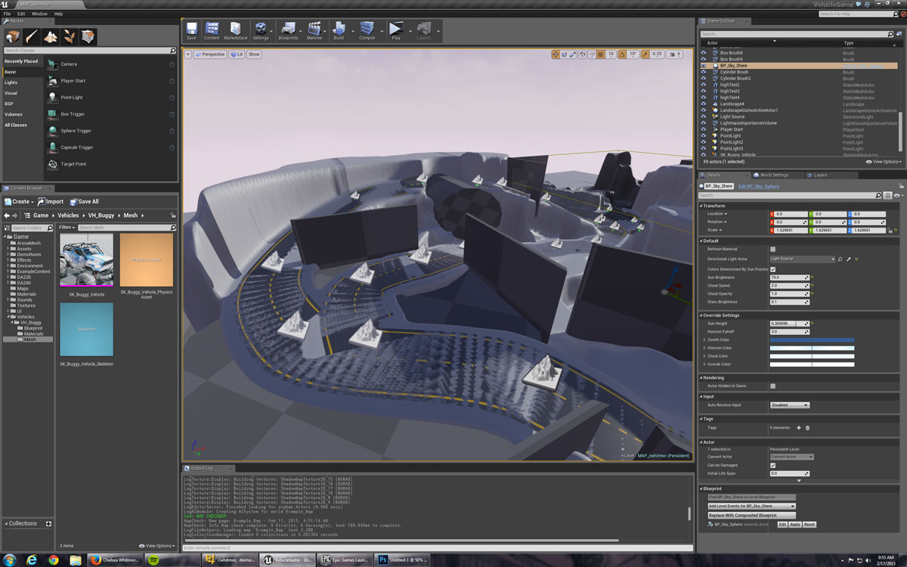Select the Landscape mode icon
The height and width of the screenshot is (567, 907).
click(x=51, y=36)
